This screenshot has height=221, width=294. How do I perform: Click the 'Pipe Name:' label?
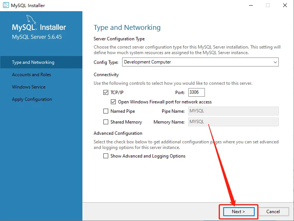point(173,111)
